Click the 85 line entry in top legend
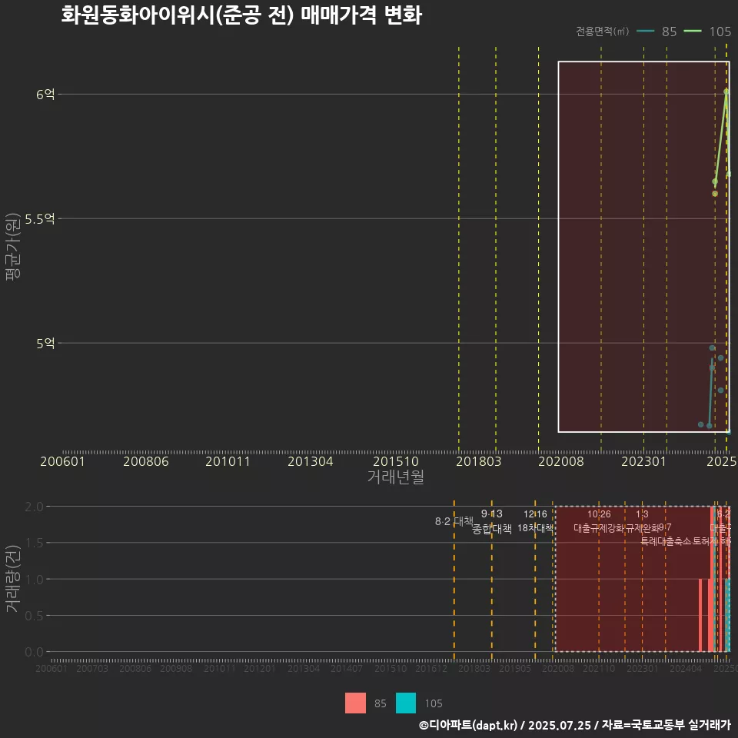The width and height of the screenshot is (738, 738). 657,32
